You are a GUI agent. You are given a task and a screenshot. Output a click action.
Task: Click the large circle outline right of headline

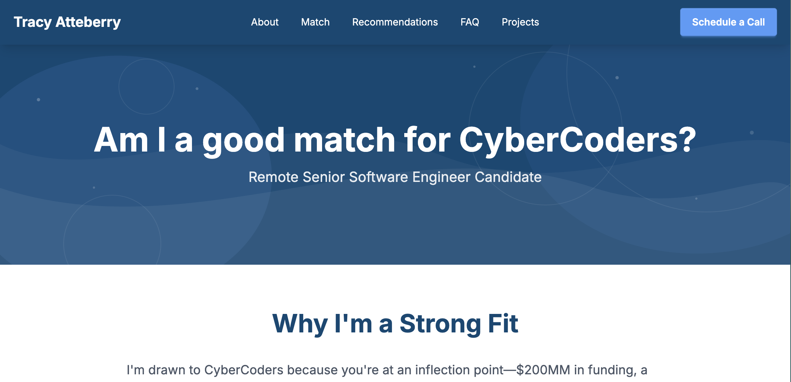point(546,52)
